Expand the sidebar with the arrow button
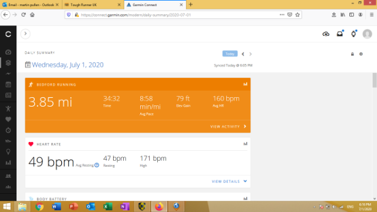 pos(25,34)
